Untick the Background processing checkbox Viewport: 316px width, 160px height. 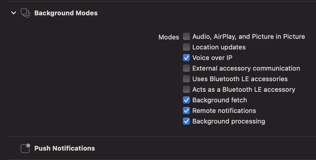tap(186, 121)
